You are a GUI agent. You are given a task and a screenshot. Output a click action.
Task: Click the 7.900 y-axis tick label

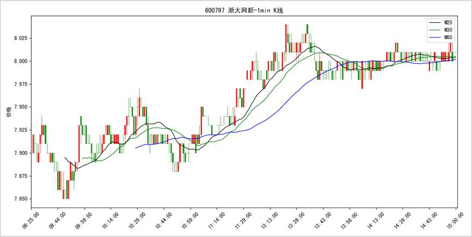(21, 153)
